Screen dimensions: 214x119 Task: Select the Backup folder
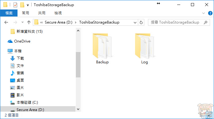tap(102, 49)
